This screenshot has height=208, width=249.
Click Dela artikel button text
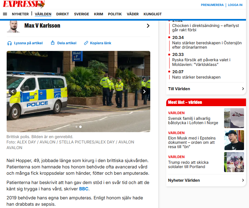[67, 43]
